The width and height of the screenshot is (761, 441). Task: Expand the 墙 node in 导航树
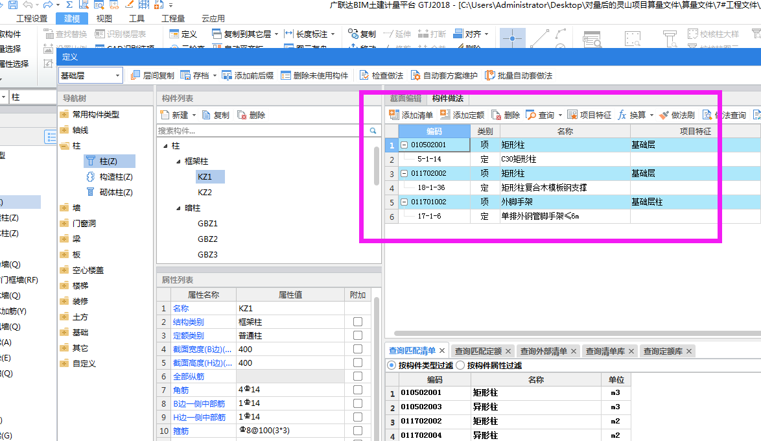64,208
